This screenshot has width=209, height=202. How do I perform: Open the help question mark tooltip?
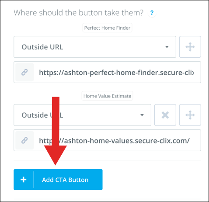point(152,13)
